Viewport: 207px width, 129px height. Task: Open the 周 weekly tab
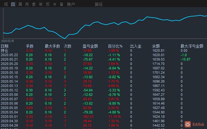tap(20, 4)
